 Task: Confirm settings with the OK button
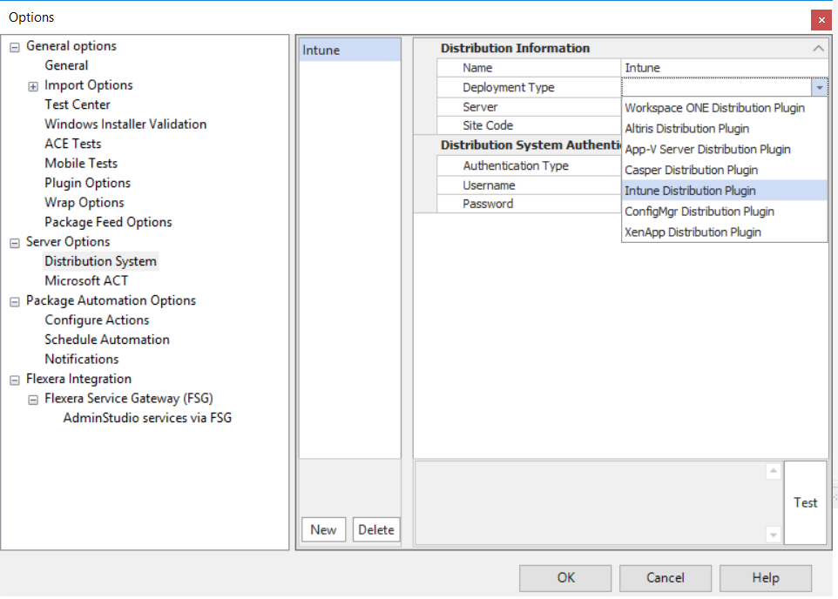[x=565, y=577]
